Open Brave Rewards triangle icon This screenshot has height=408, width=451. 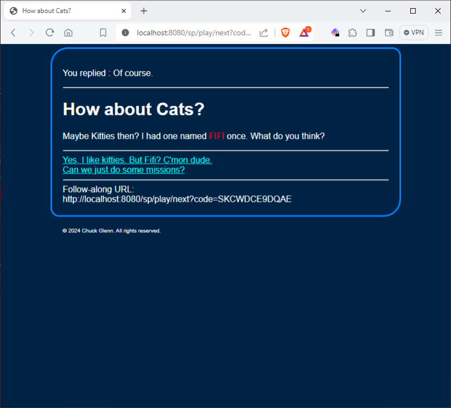[304, 33]
